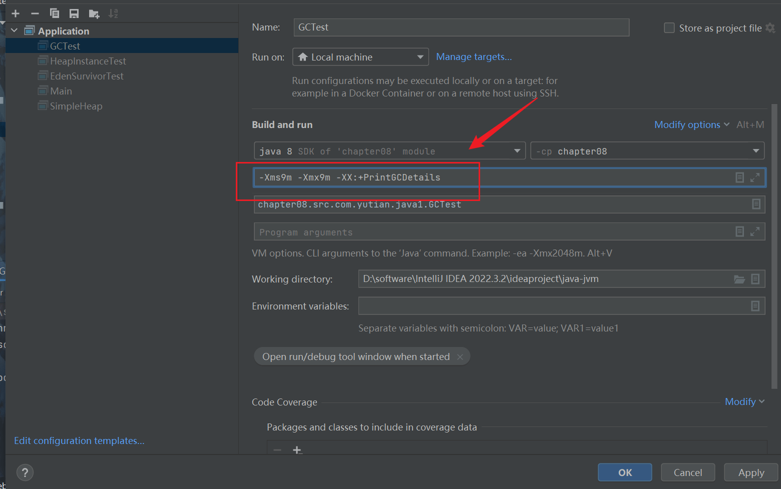Image resolution: width=781 pixels, height=489 pixels.
Task: Browse for the working directory folder
Action: click(739, 279)
